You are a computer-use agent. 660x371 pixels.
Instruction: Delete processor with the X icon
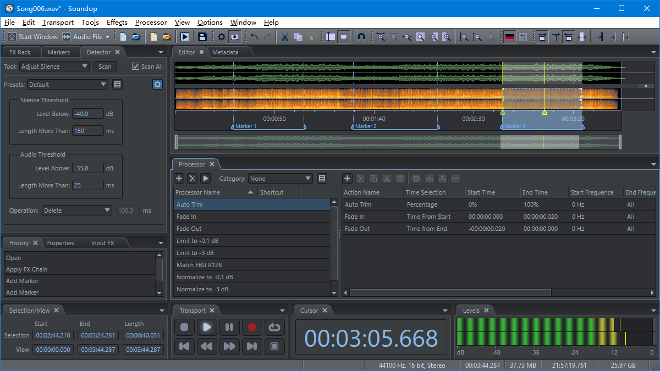pyautogui.click(x=193, y=179)
